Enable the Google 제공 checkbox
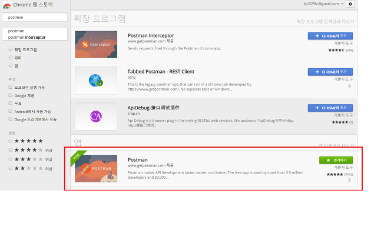The height and width of the screenshot is (227, 371). coord(11,95)
